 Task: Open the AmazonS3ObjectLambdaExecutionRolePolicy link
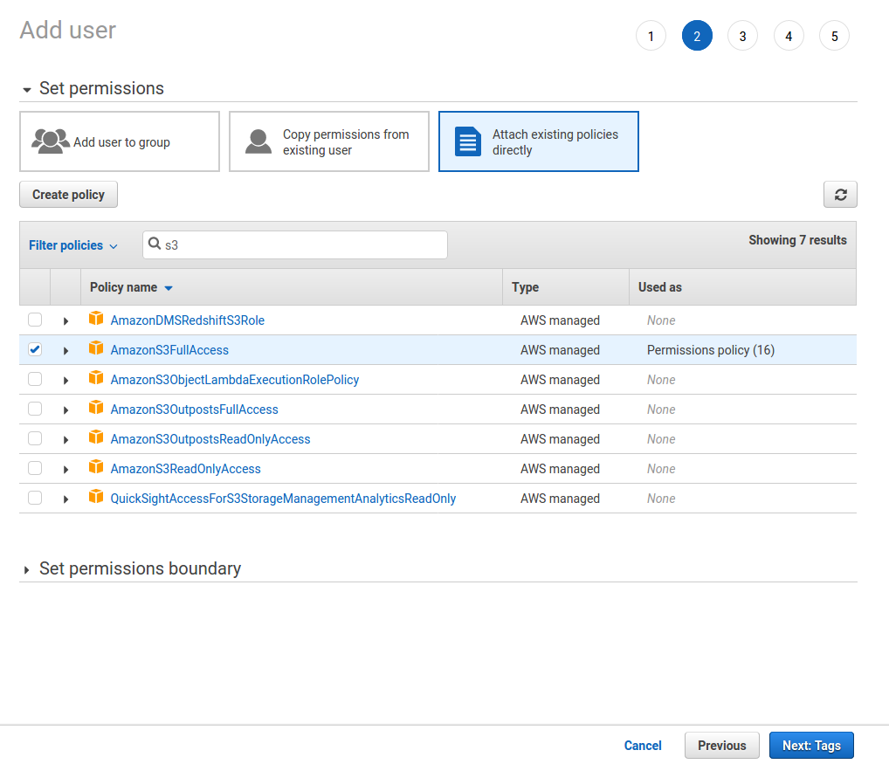[235, 380]
